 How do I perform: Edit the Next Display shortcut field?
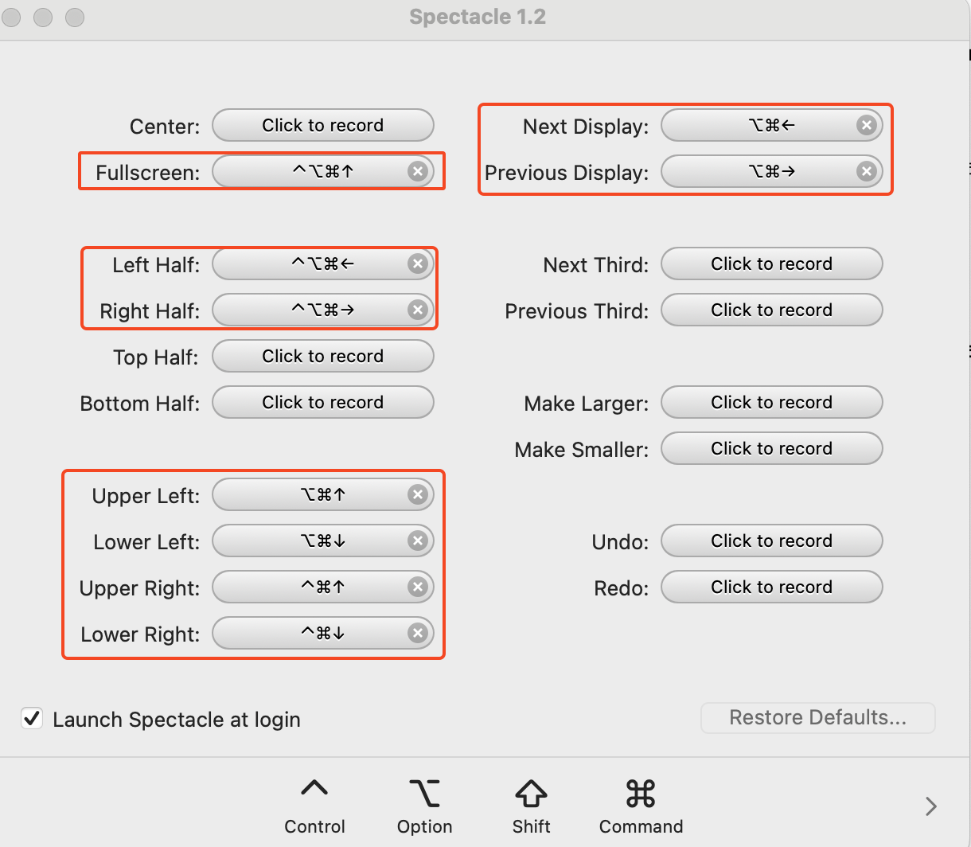point(772,125)
